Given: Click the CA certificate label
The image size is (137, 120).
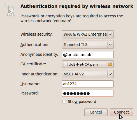Looking at the screenshot, I should tap(33, 64).
